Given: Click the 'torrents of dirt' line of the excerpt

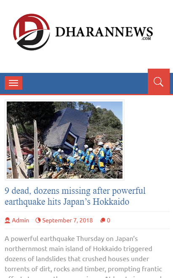Looking at the screenshot, I should (83, 269).
